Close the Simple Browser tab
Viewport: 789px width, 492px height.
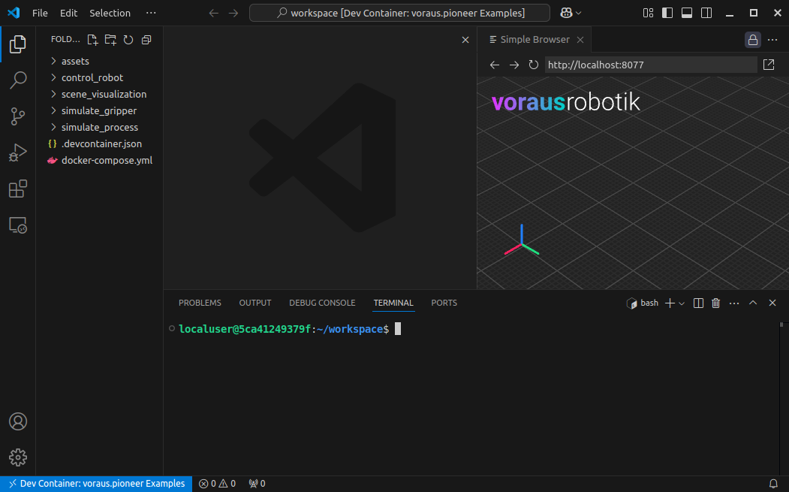coord(580,40)
